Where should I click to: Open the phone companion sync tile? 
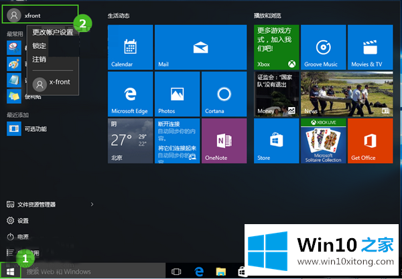tap(177, 141)
